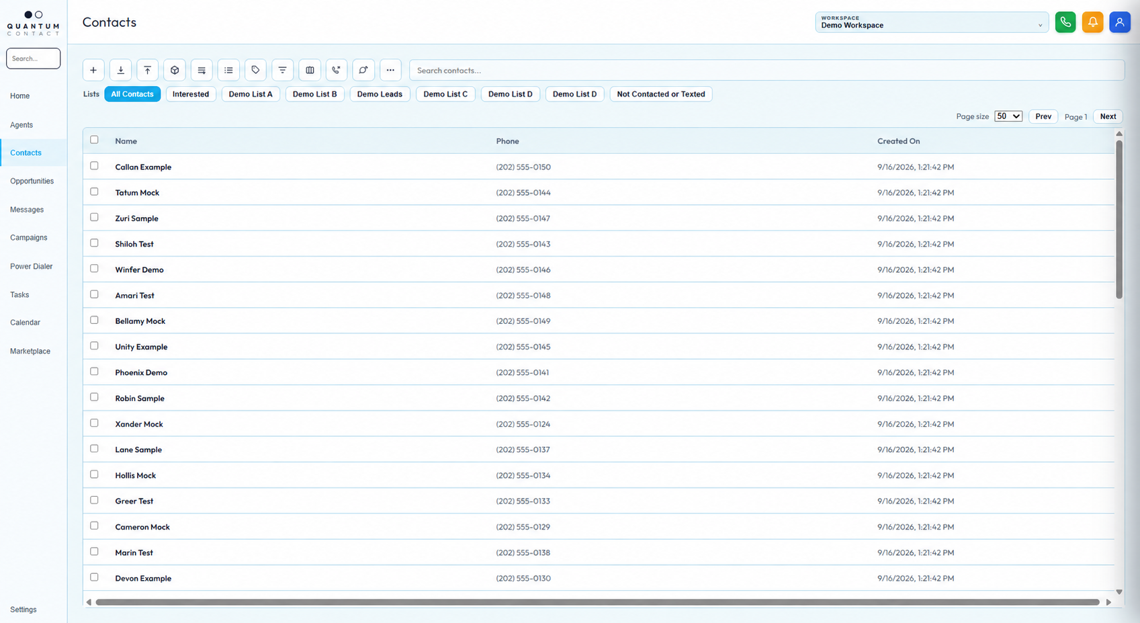Open the blue user profile icon
Screen dimensions: 1140x623
click(x=1120, y=22)
